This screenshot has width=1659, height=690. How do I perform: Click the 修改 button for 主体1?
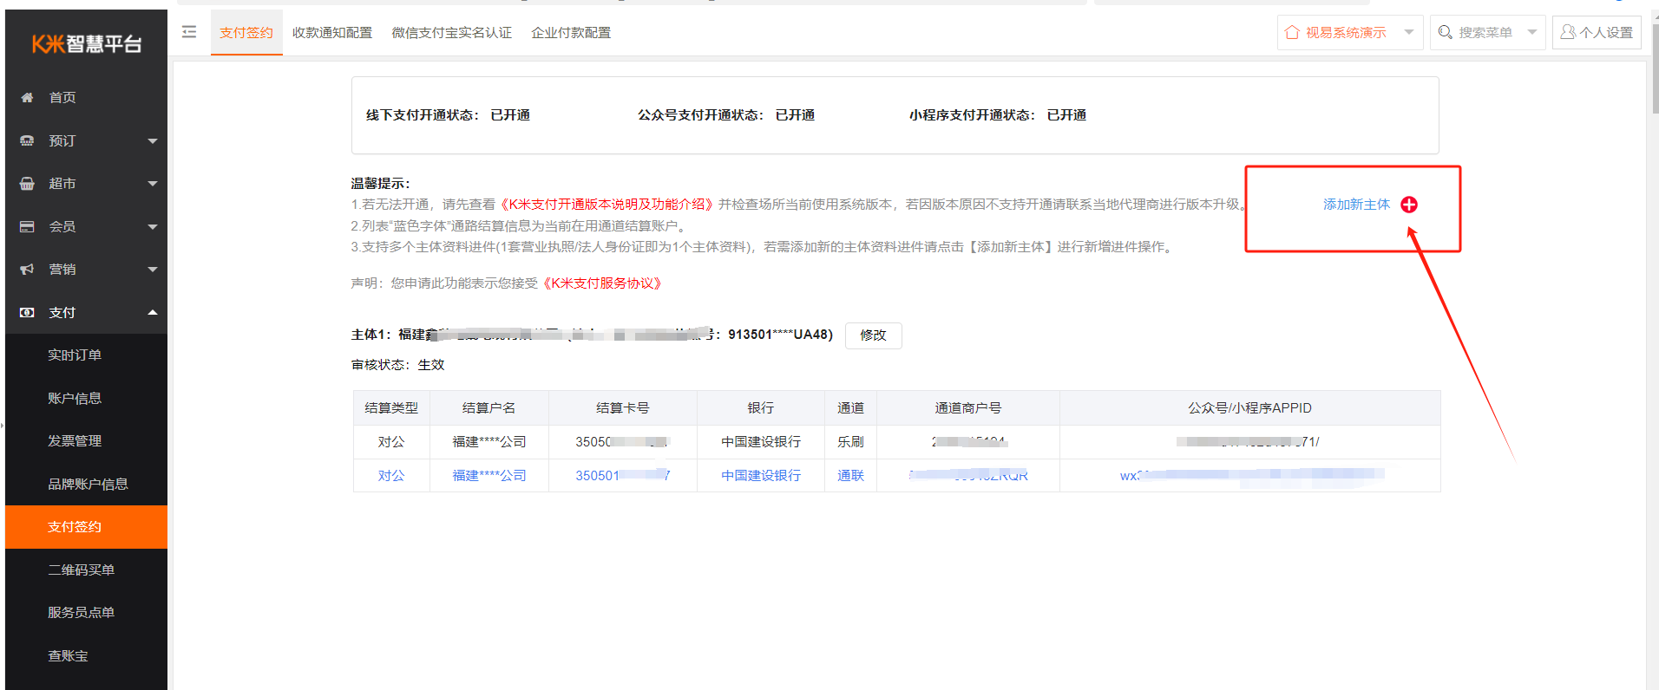point(873,335)
